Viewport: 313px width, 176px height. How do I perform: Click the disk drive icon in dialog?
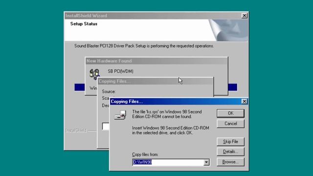coord(120,115)
